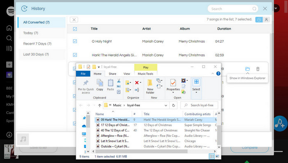Image resolution: width=288 pixels, height=163 pixels.
Task: Select the Share ribbon tab
Action: 112,74
